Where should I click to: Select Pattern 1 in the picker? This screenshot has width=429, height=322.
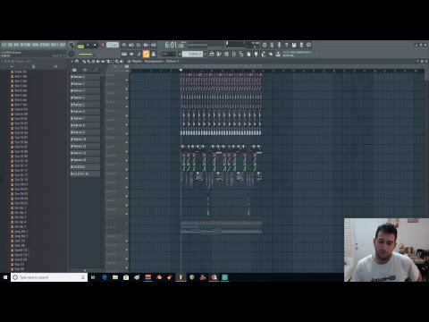point(85,77)
